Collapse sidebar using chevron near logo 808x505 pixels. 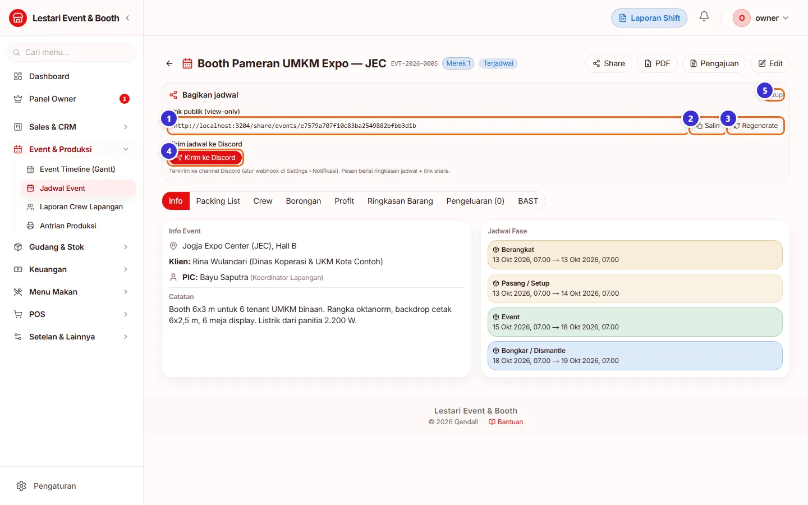click(127, 18)
